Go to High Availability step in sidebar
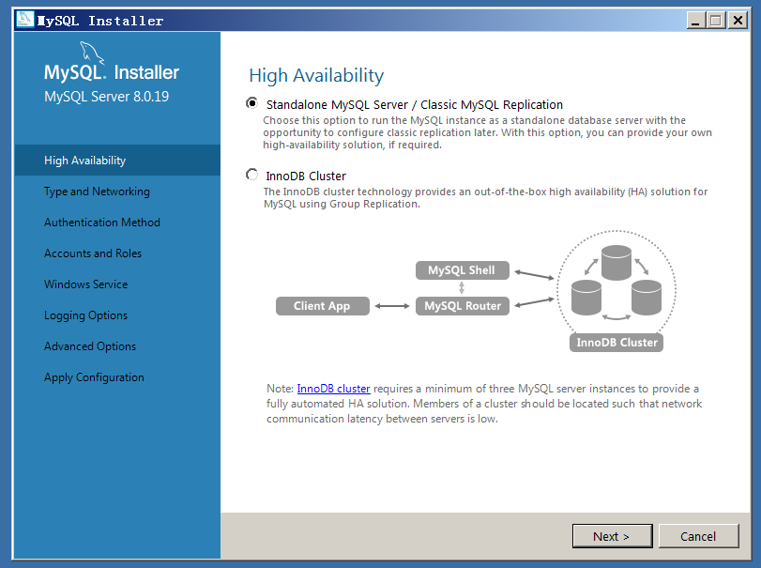Viewport: 761px width, 568px height. coord(117,161)
